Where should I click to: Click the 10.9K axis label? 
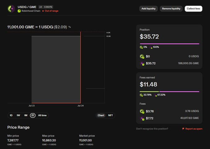coord(108,36)
